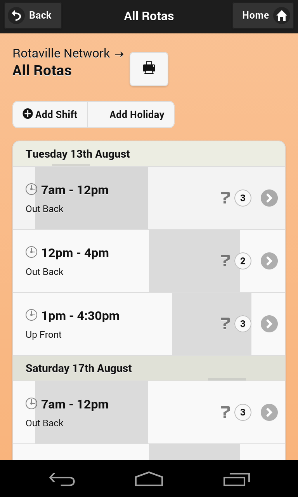The image size is (298, 497).
Task: Tap the Home house icon
Action: click(x=282, y=16)
